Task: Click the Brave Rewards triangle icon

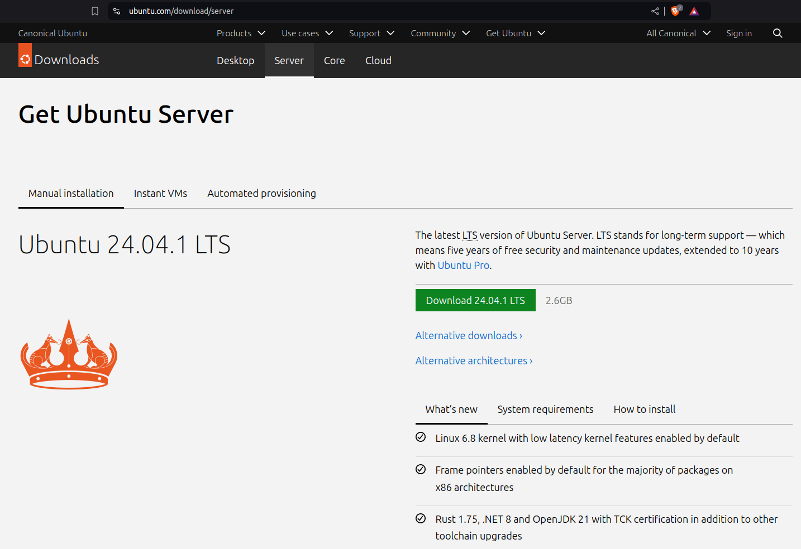Action: pos(694,11)
